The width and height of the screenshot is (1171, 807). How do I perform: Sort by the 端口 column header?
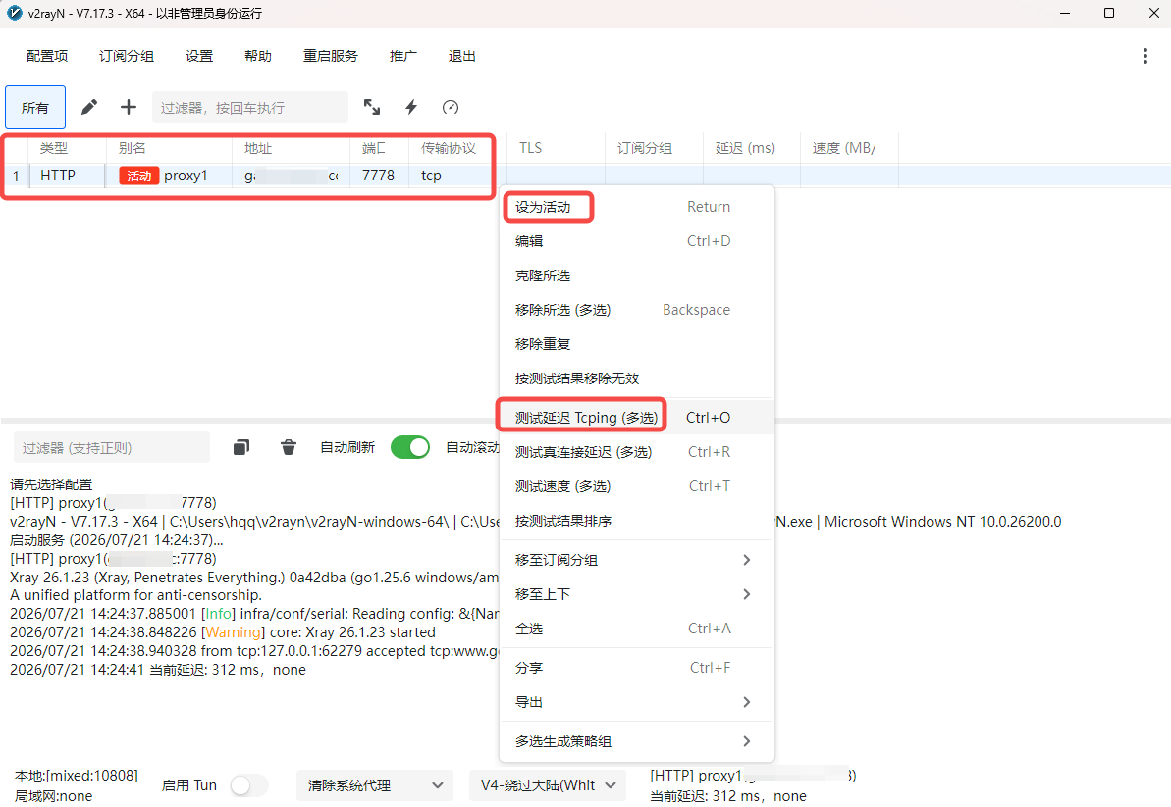point(380,148)
